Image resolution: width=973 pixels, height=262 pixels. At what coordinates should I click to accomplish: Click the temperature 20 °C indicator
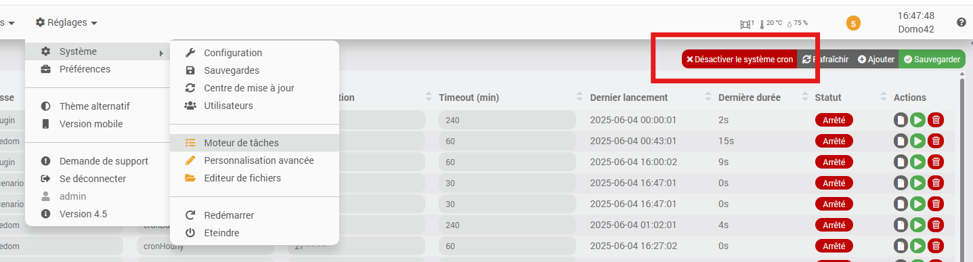click(771, 24)
